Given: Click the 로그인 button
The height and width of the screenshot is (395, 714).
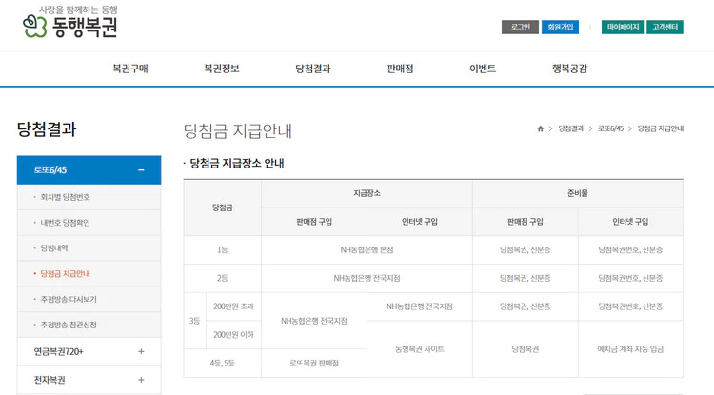Looking at the screenshot, I should (x=520, y=27).
